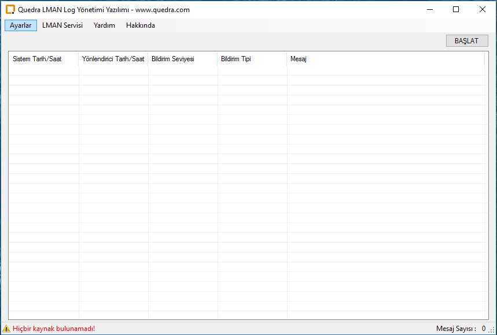Maximize the Quedra LMAN window

456,9
